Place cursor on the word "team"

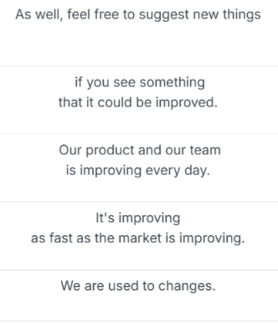206,150
